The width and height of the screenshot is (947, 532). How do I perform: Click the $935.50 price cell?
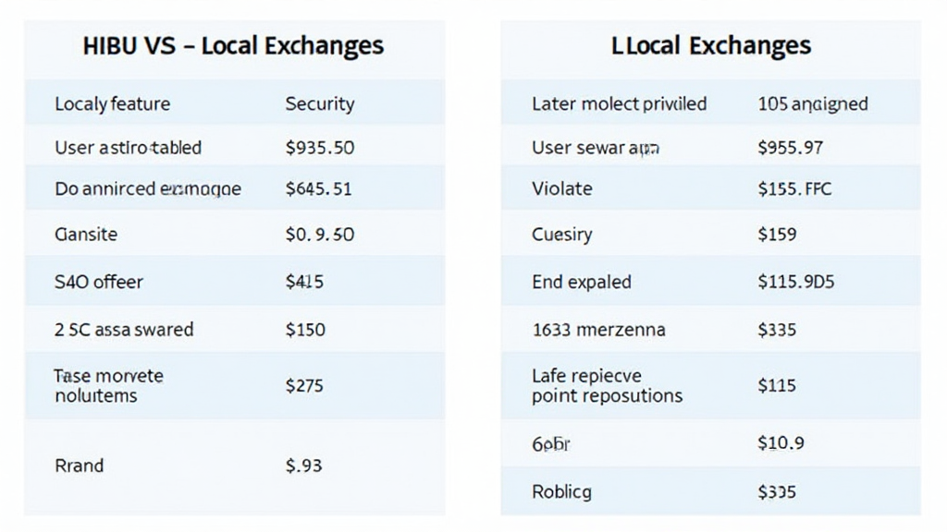(x=320, y=148)
